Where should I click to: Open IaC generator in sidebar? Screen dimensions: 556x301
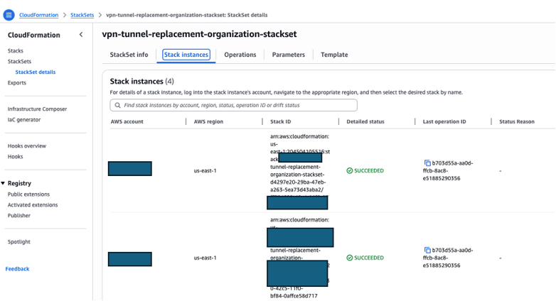point(24,119)
